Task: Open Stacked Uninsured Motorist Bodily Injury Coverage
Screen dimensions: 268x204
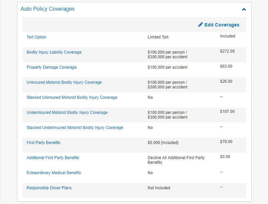Action: 72,97
